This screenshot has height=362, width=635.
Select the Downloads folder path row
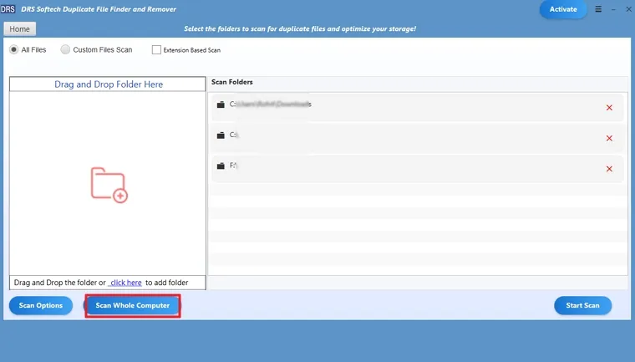pyautogui.click(x=417, y=107)
